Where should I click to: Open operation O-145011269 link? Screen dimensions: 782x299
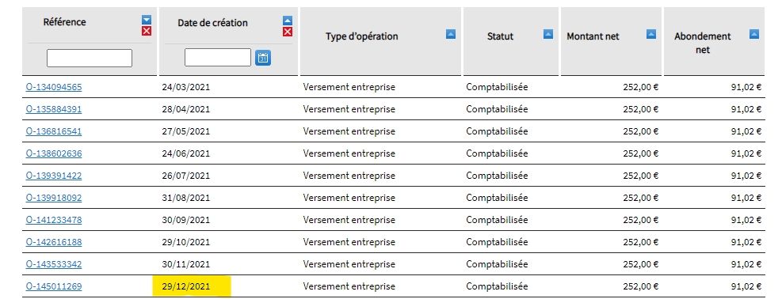tap(54, 286)
